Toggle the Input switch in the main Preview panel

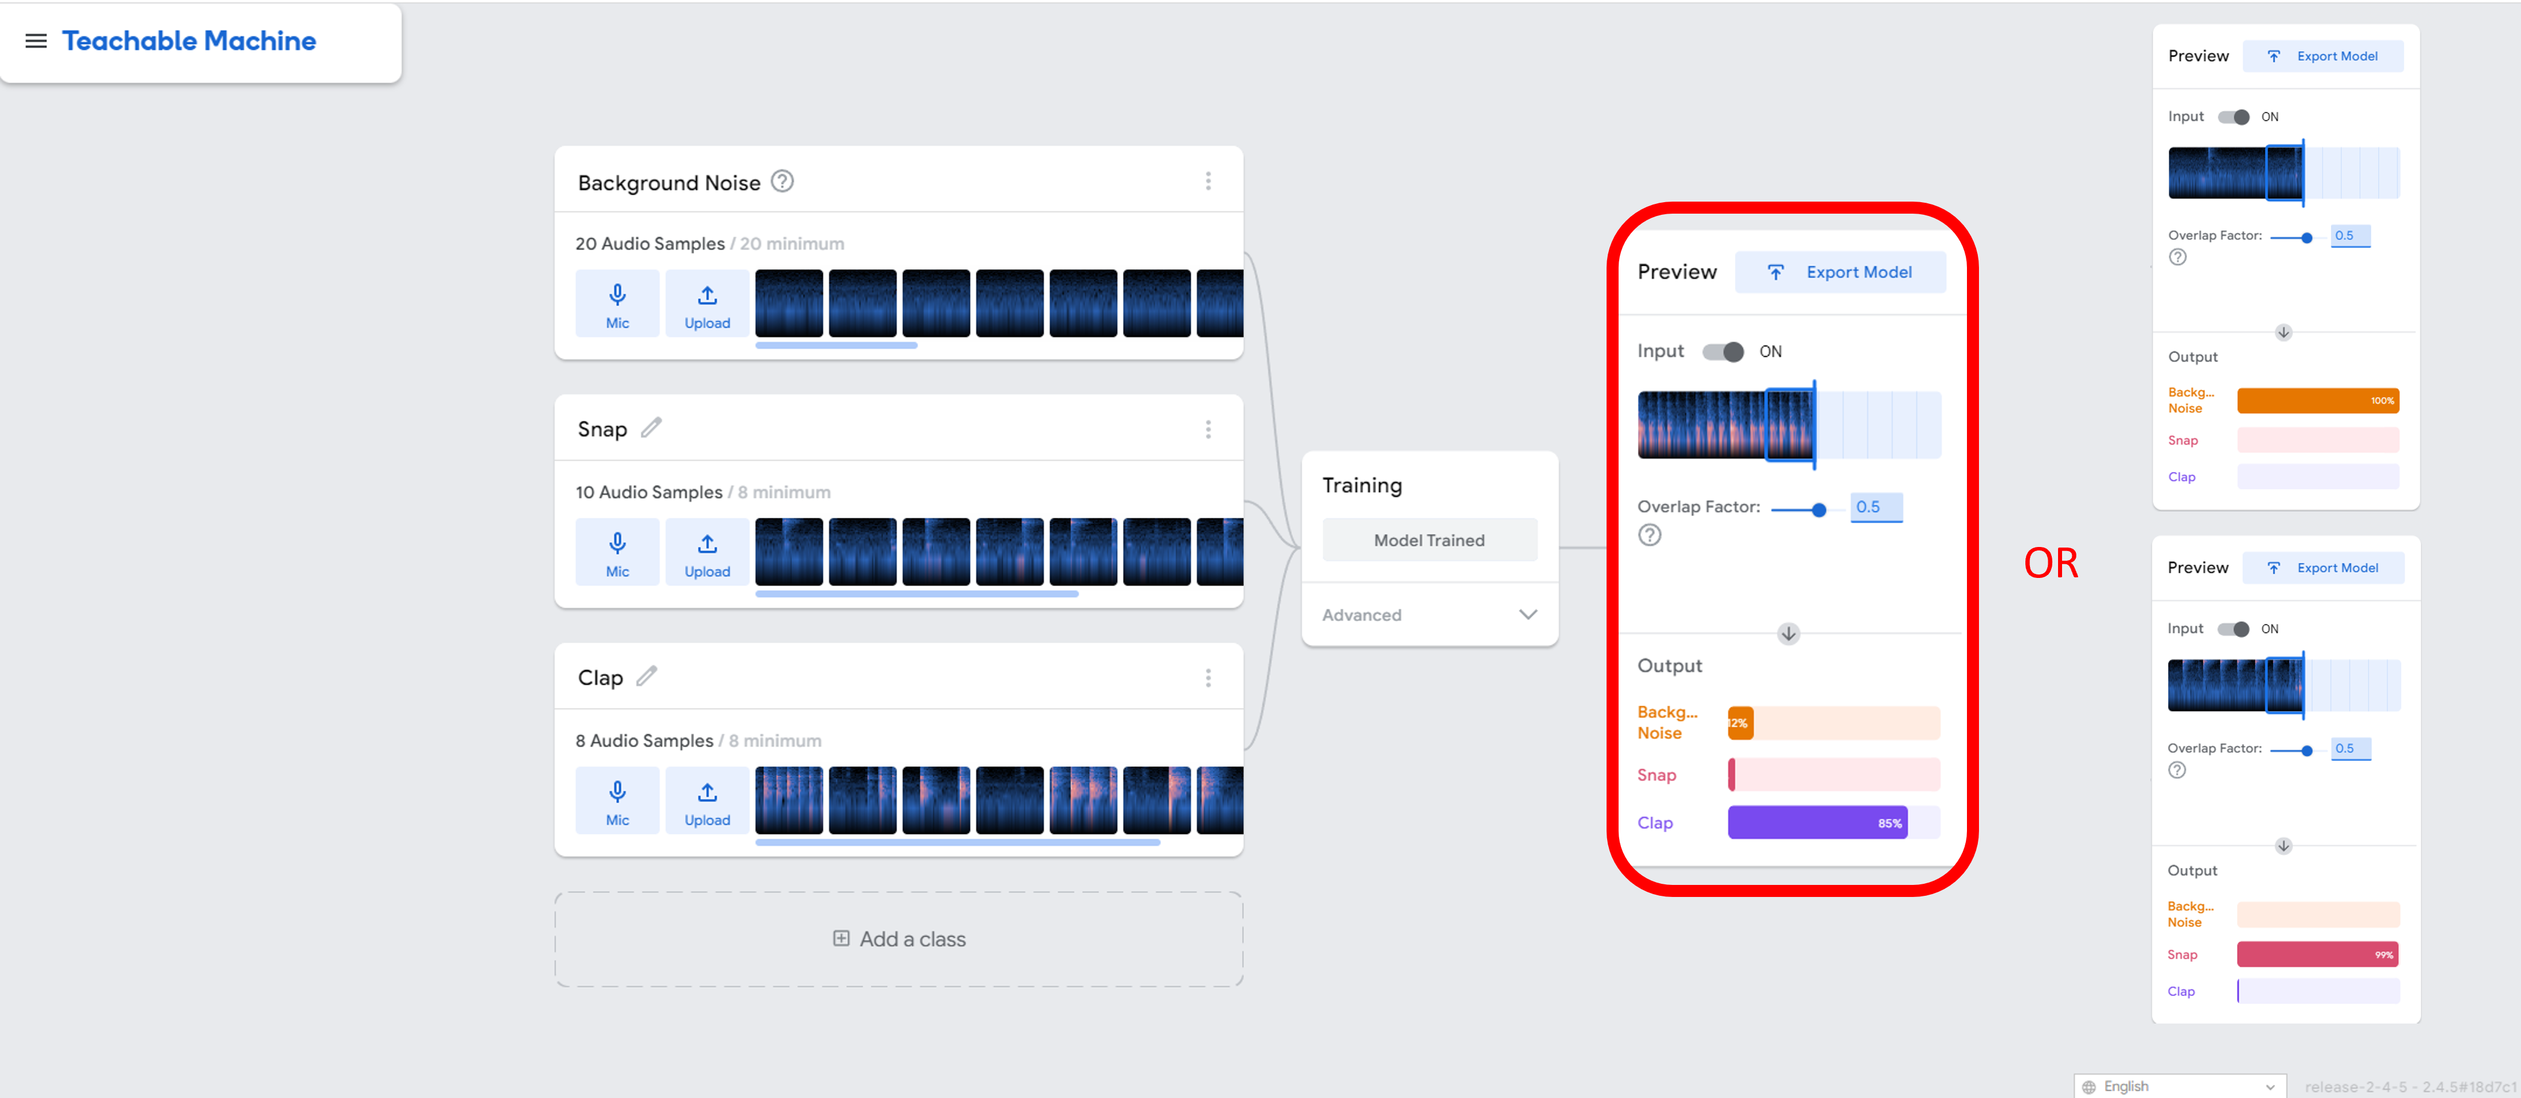pyautogui.click(x=1722, y=351)
